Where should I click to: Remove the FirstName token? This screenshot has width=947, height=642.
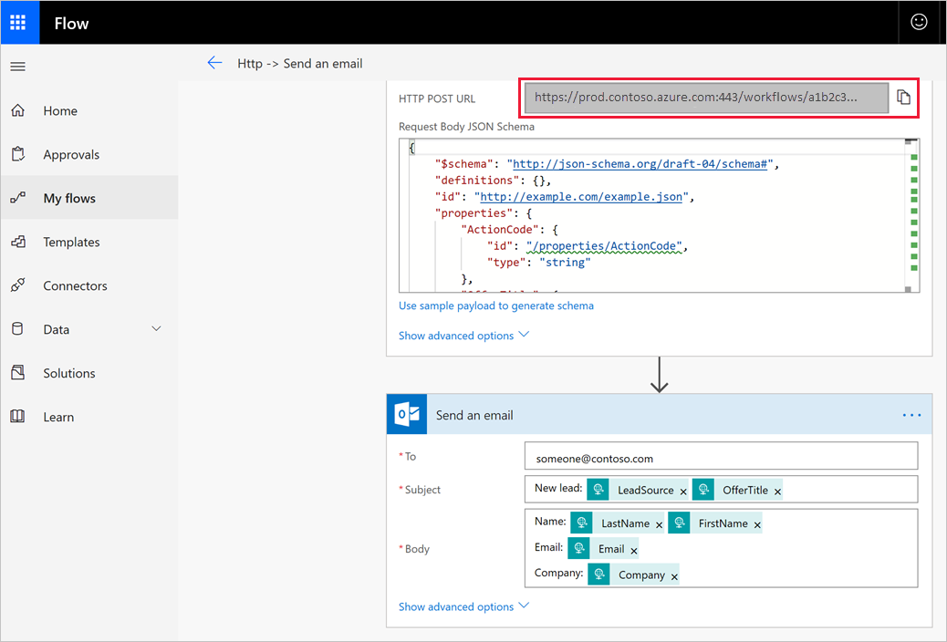756,525
